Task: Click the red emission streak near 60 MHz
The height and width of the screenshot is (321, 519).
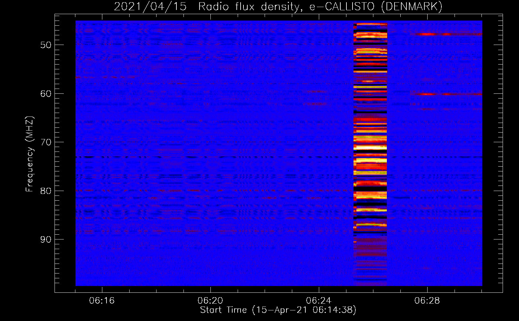Action: 446,94
